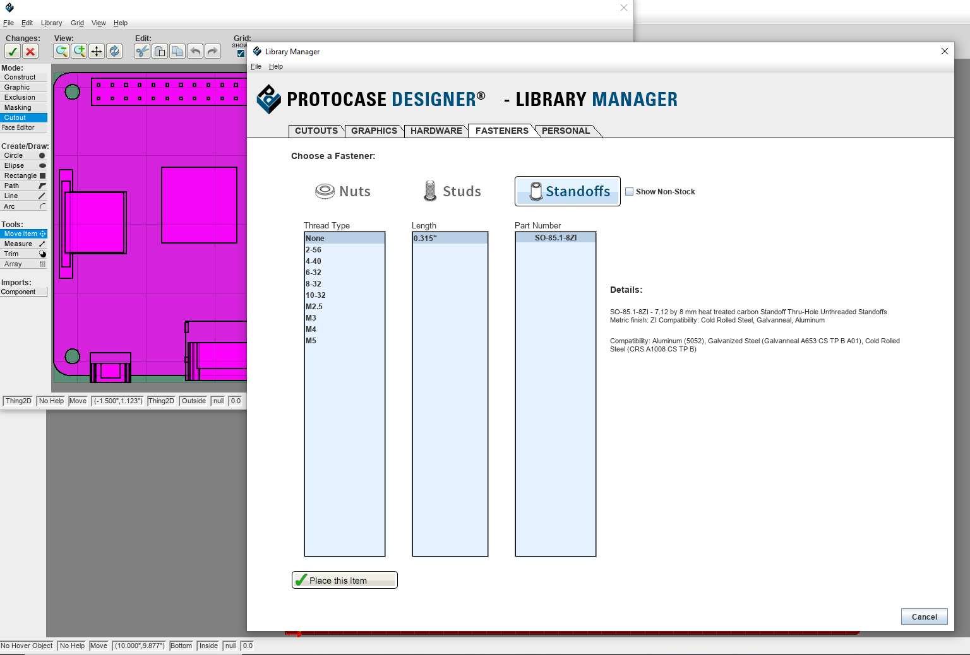Switch to Graphic mode
970x655 pixels.
[x=24, y=87]
